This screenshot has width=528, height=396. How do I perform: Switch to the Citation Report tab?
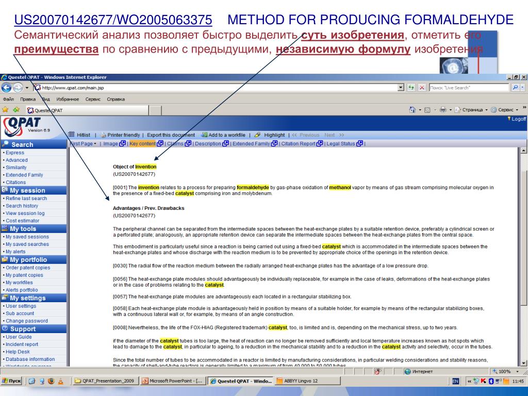pos(299,144)
